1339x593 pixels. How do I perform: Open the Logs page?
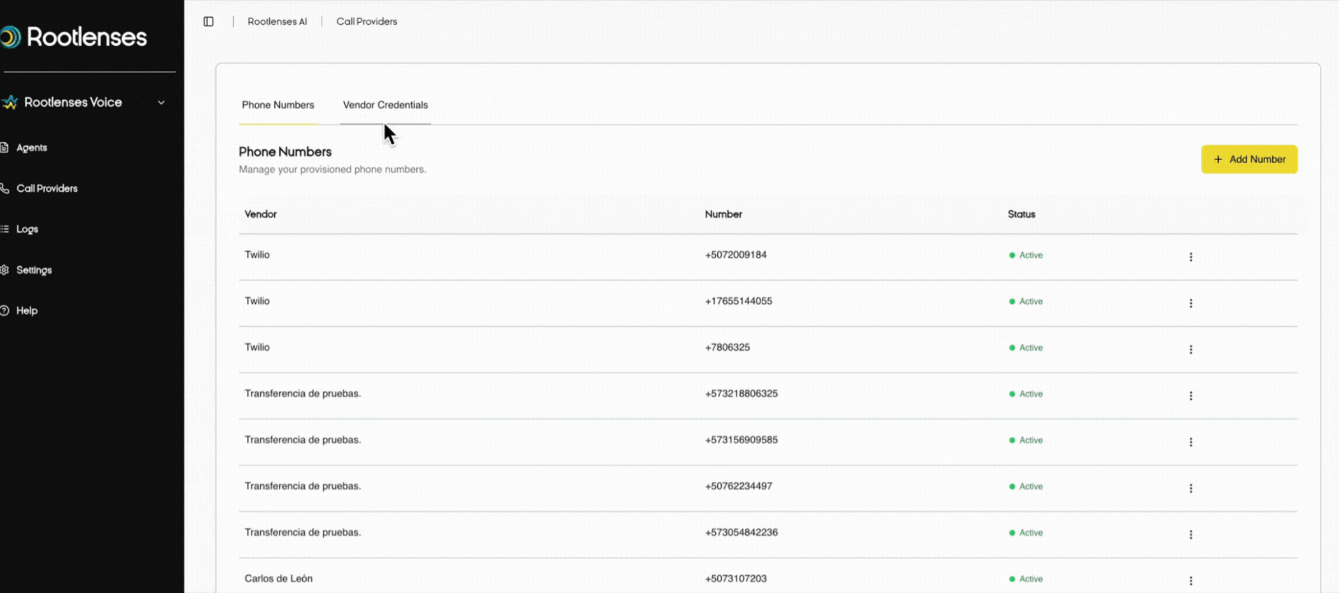point(27,229)
